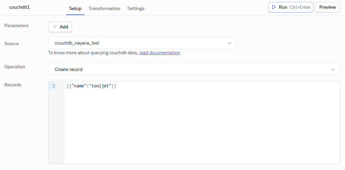Click line number 1 in editor gutter

click(54, 86)
